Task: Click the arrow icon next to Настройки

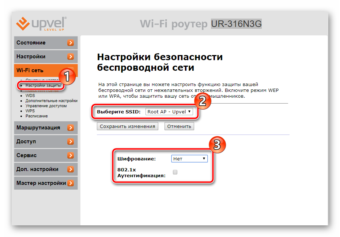Action: (x=71, y=57)
